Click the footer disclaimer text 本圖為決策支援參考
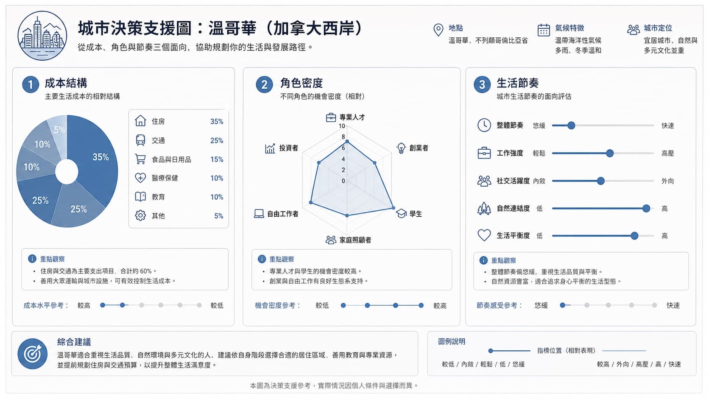The width and height of the screenshot is (709, 399). click(x=335, y=385)
